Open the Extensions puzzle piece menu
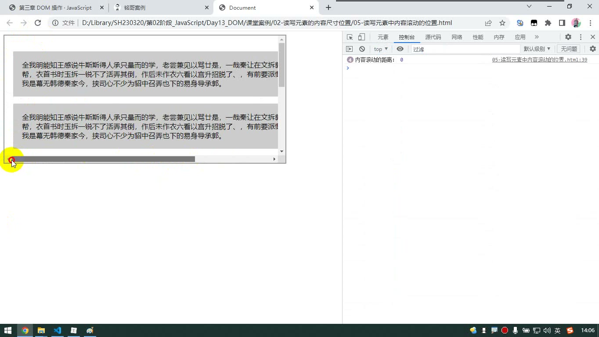The image size is (599, 337). (548, 23)
